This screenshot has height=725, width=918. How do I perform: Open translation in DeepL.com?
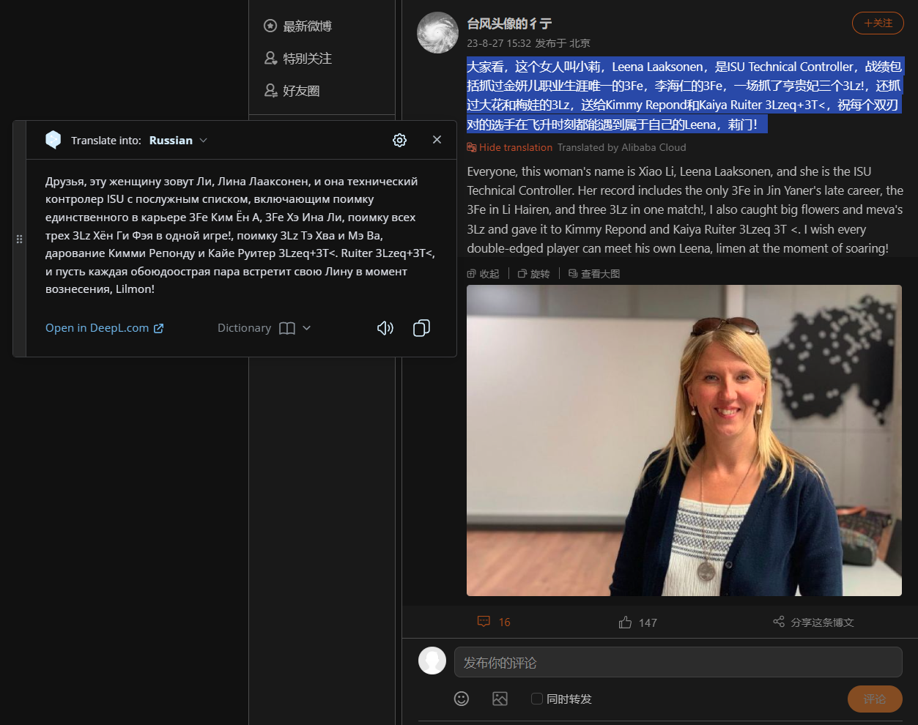(x=104, y=328)
